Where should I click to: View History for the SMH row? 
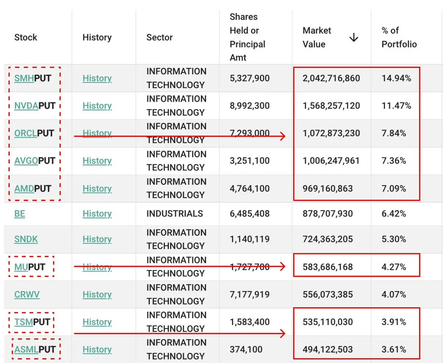pos(97,78)
